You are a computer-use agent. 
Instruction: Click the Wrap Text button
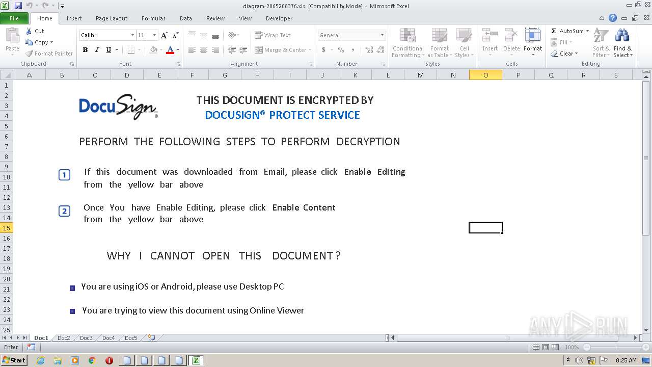273,35
